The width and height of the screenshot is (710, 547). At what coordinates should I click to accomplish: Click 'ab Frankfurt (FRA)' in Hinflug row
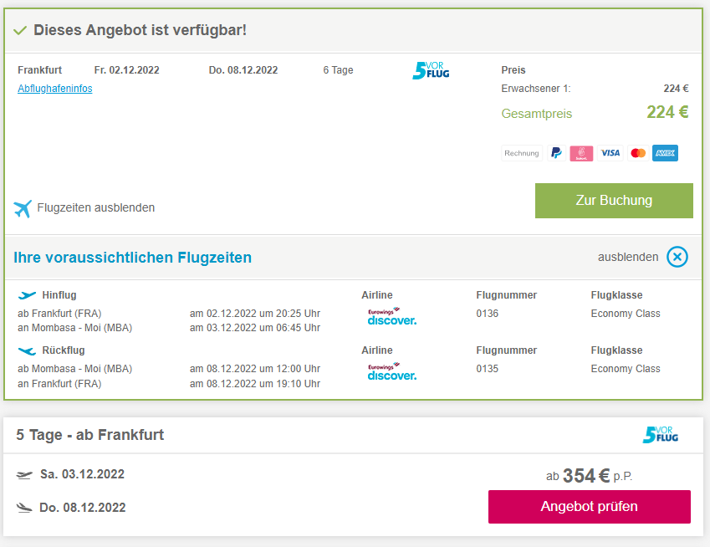59,314
